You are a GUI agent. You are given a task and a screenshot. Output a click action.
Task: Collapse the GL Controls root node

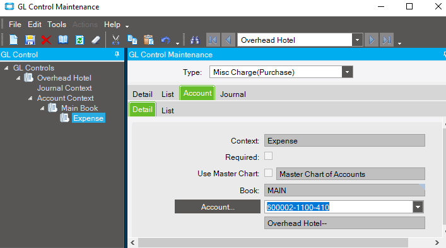coord(6,68)
